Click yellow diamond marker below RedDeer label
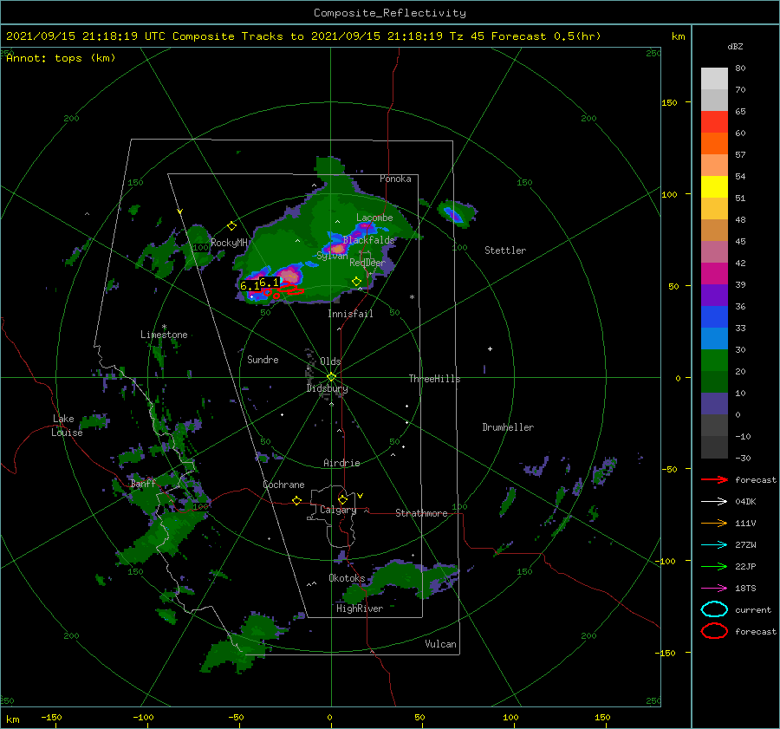780x729 pixels. (356, 282)
